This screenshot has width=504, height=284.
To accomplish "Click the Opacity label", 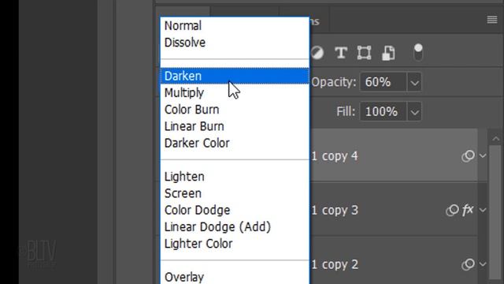I will pyautogui.click(x=334, y=82).
